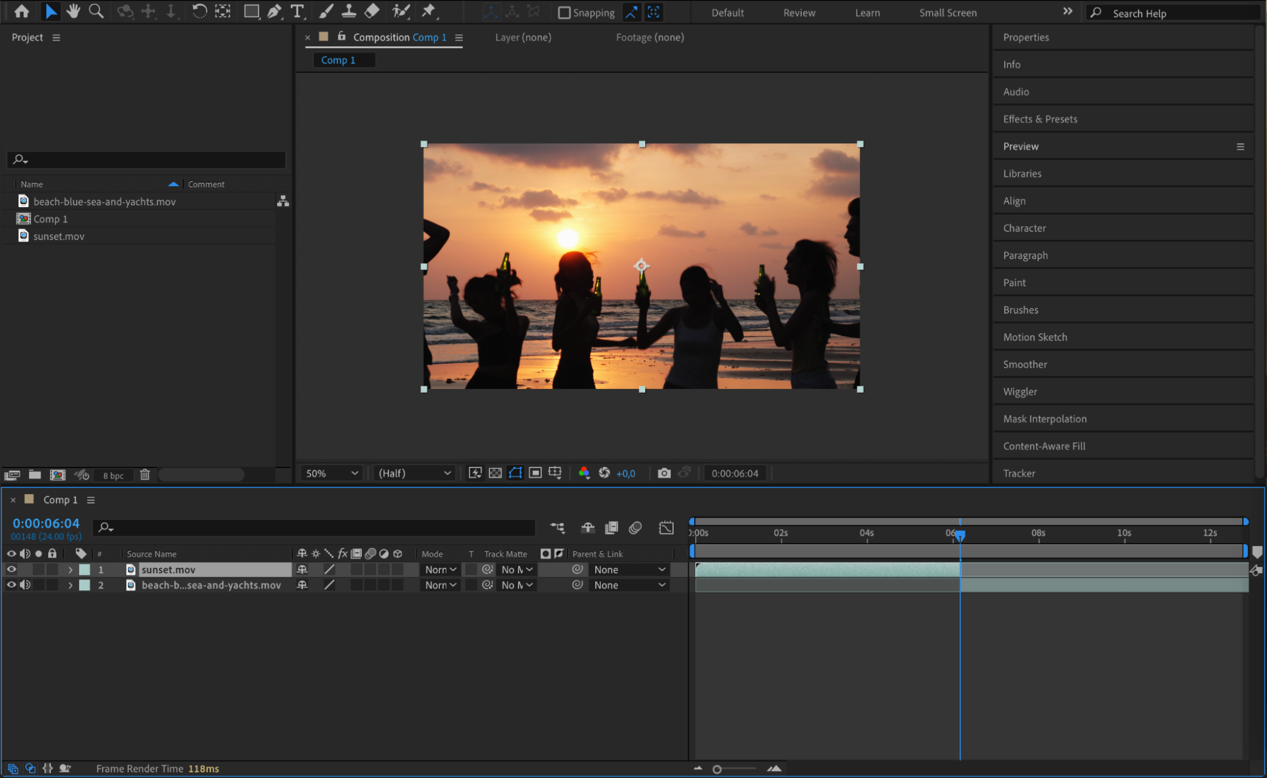Create a new composition from Project panel
Viewport: 1267px width, 778px height.
click(x=58, y=475)
